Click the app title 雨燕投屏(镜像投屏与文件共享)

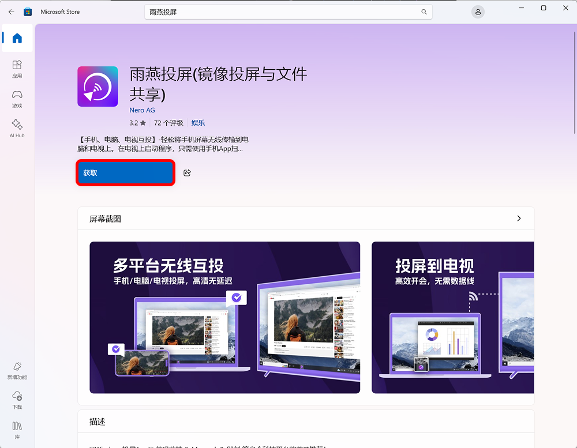(218, 84)
